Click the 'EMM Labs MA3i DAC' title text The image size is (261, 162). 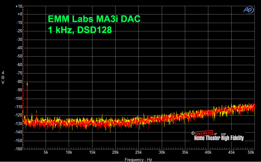pos(94,18)
